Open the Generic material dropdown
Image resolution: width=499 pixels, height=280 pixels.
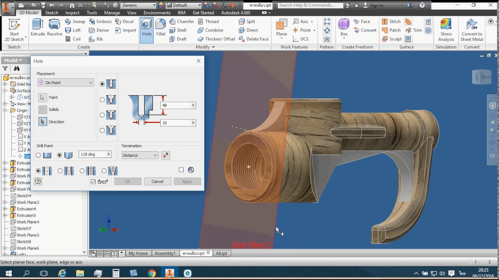pyautogui.click(x=138, y=5)
